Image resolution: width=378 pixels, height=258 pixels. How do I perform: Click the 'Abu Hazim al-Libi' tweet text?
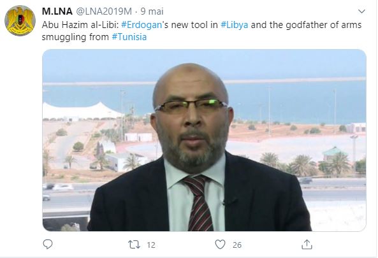pos(80,25)
